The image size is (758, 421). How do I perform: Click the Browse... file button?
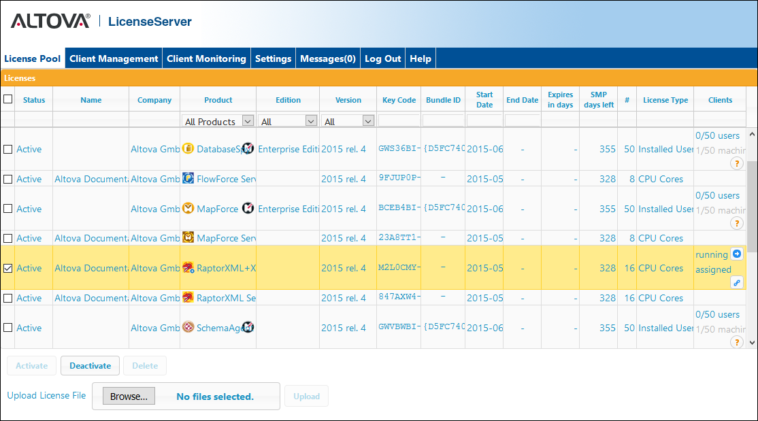[x=129, y=397]
